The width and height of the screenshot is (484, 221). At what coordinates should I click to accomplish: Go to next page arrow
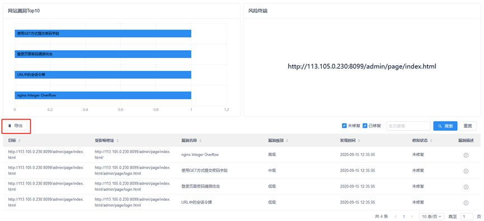click(412, 217)
